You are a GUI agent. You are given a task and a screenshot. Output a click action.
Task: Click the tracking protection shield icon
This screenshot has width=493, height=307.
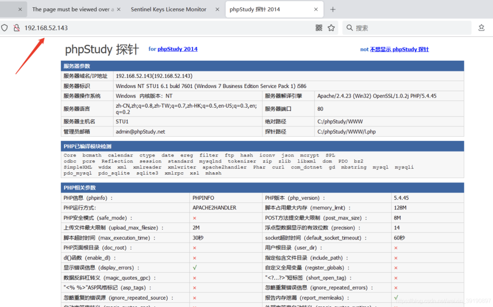[x=5, y=28]
